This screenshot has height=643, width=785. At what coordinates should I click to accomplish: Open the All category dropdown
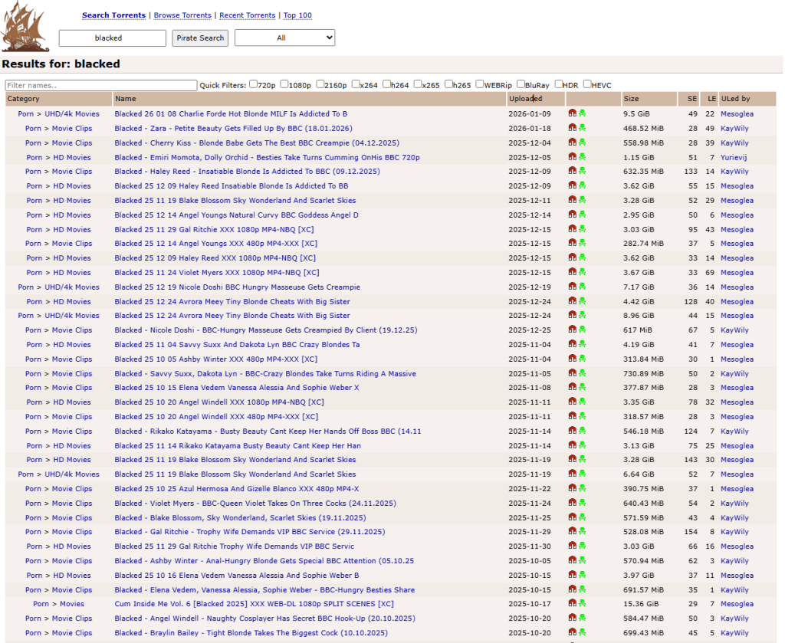(x=284, y=38)
